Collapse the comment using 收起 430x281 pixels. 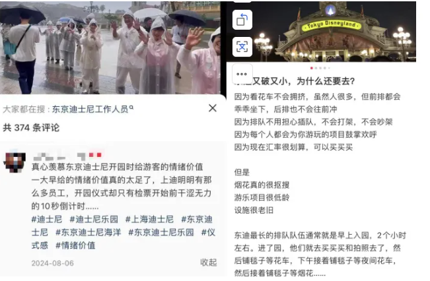[209, 262]
